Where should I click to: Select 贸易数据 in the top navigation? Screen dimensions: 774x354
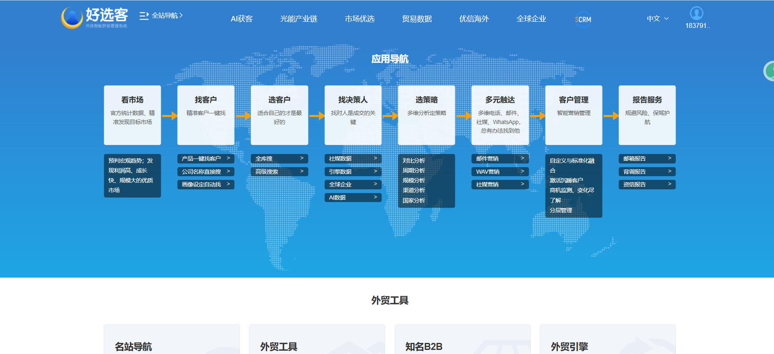pyautogui.click(x=417, y=19)
